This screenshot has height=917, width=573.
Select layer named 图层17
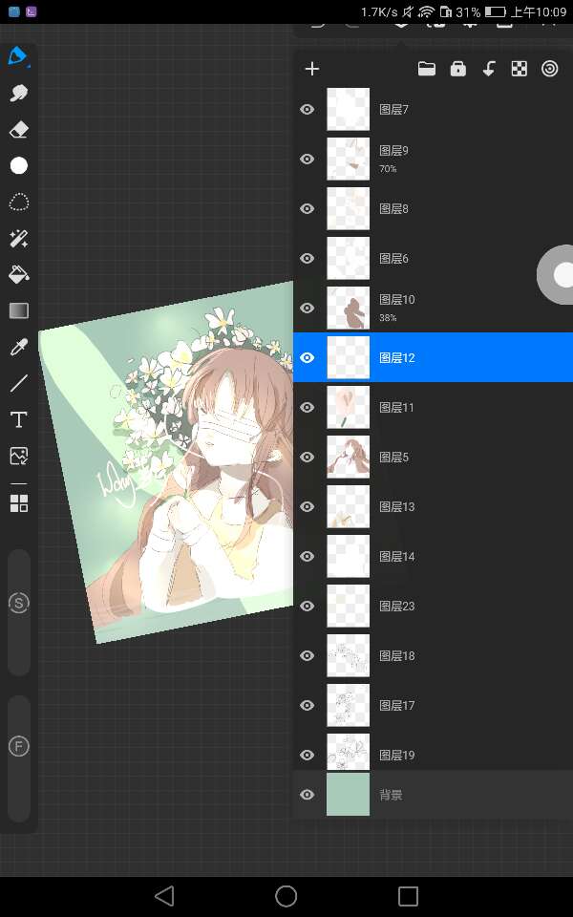coord(396,706)
